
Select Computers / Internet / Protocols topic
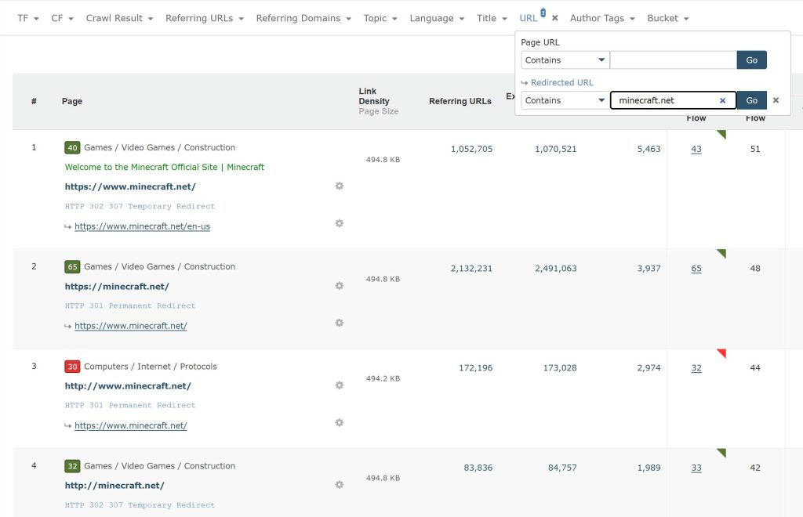pos(151,367)
